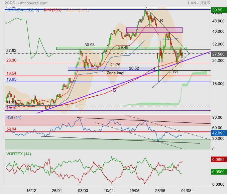Click the 27.62 dotted level label
The height and width of the screenshot is (194, 227).
(11, 51)
